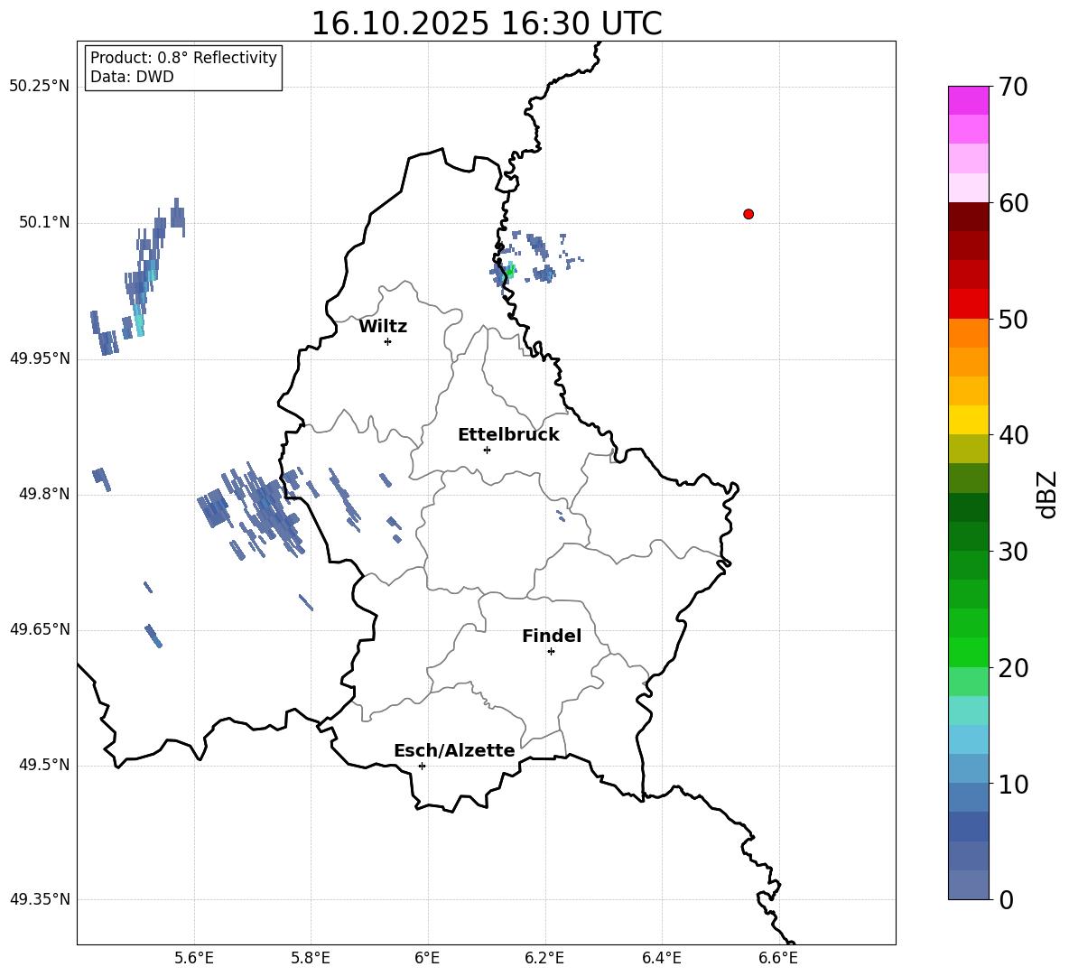Click the Wiltz city label

pyautogui.click(x=383, y=327)
